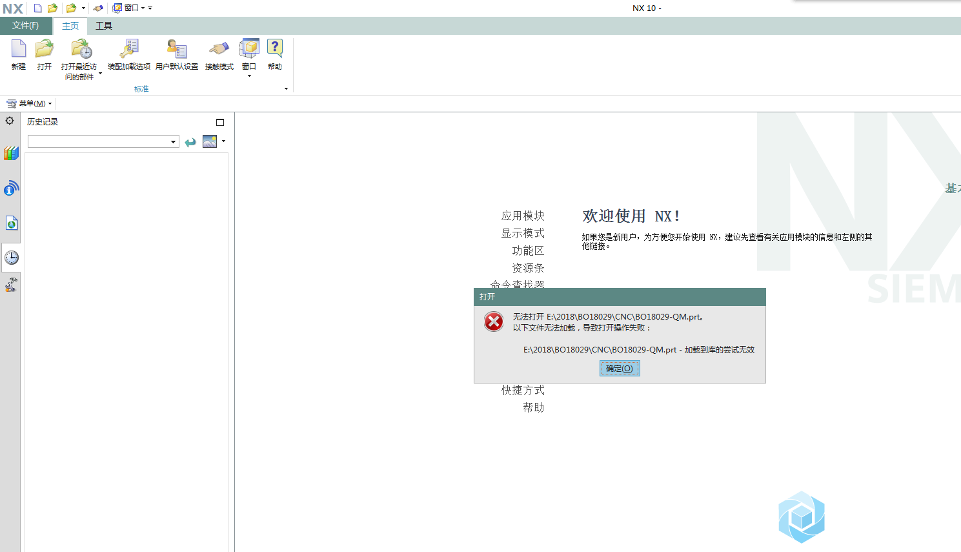Click the history back arrow icon
This screenshot has height=552, width=961.
190,142
